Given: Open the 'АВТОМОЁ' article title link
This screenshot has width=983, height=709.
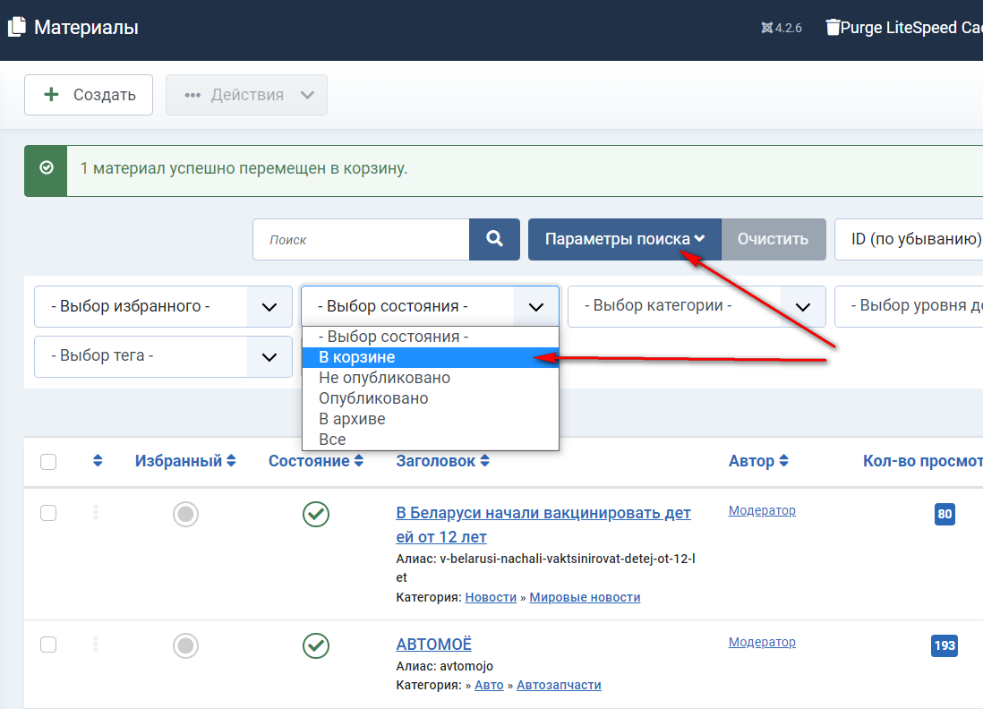Looking at the screenshot, I should click(x=433, y=645).
